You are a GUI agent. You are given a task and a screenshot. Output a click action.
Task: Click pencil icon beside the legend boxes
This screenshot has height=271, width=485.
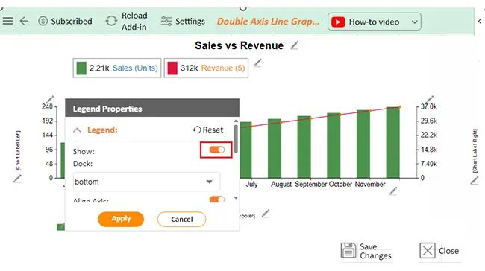pos(257,63)
